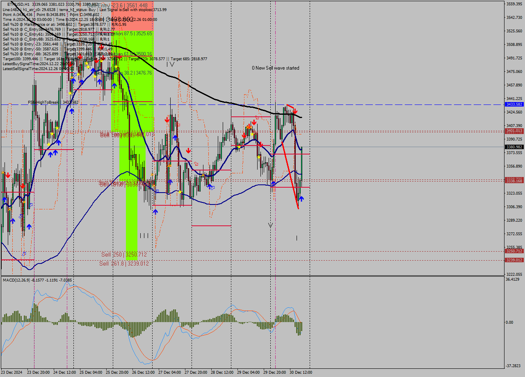The width and height of the screenshot is (525, 377).
Task: Click the current price tag 3380.982
Action: point(514,147)
